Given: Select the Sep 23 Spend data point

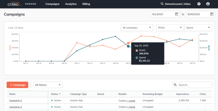Looking at the screenshot, I should [102, 40].
